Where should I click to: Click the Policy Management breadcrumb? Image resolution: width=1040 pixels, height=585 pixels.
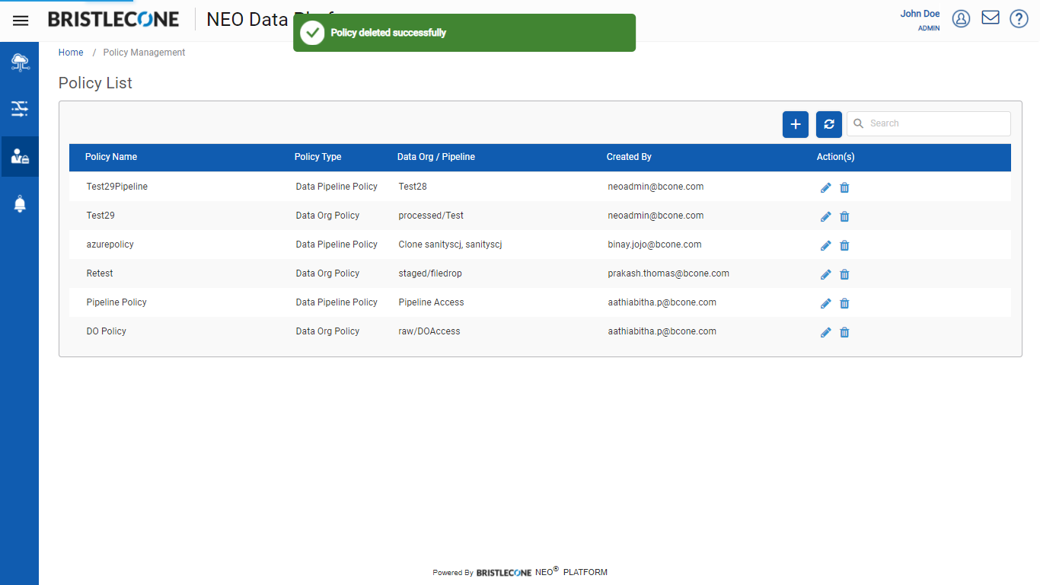click(x=144, y=53)
